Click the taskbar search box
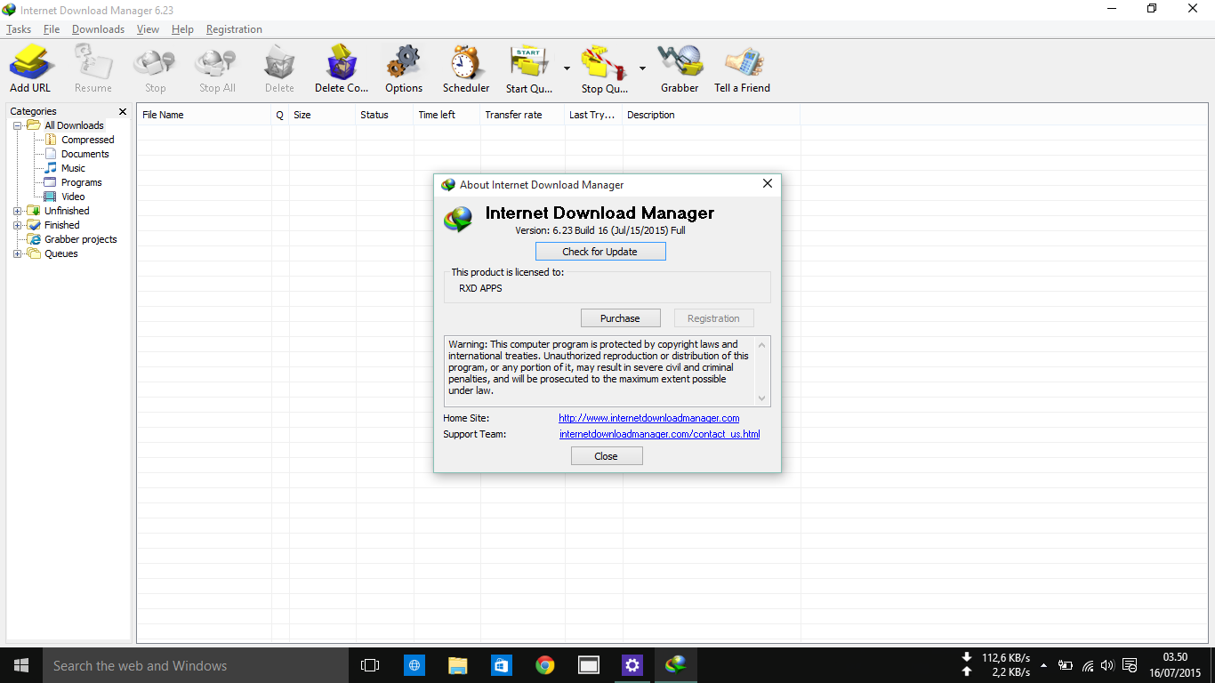1215x683 pixels. pos(196,665)
